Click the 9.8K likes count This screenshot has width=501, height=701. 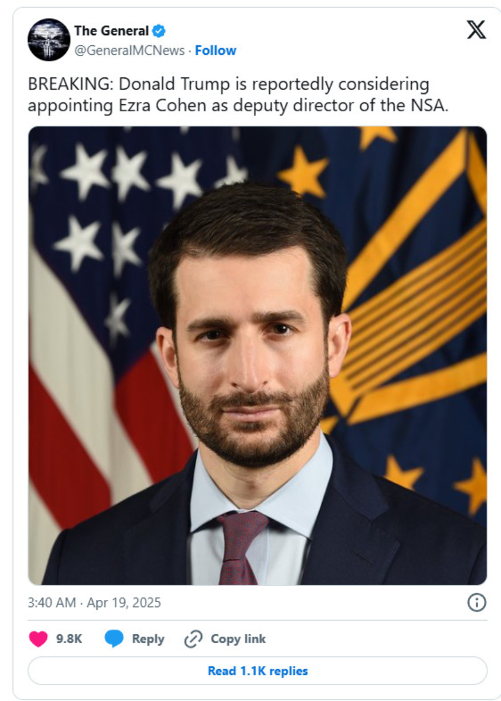point(69,639)
